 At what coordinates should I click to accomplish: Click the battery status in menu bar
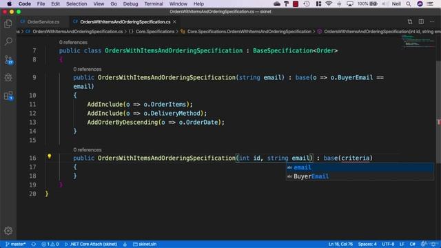tap(367, 3)
